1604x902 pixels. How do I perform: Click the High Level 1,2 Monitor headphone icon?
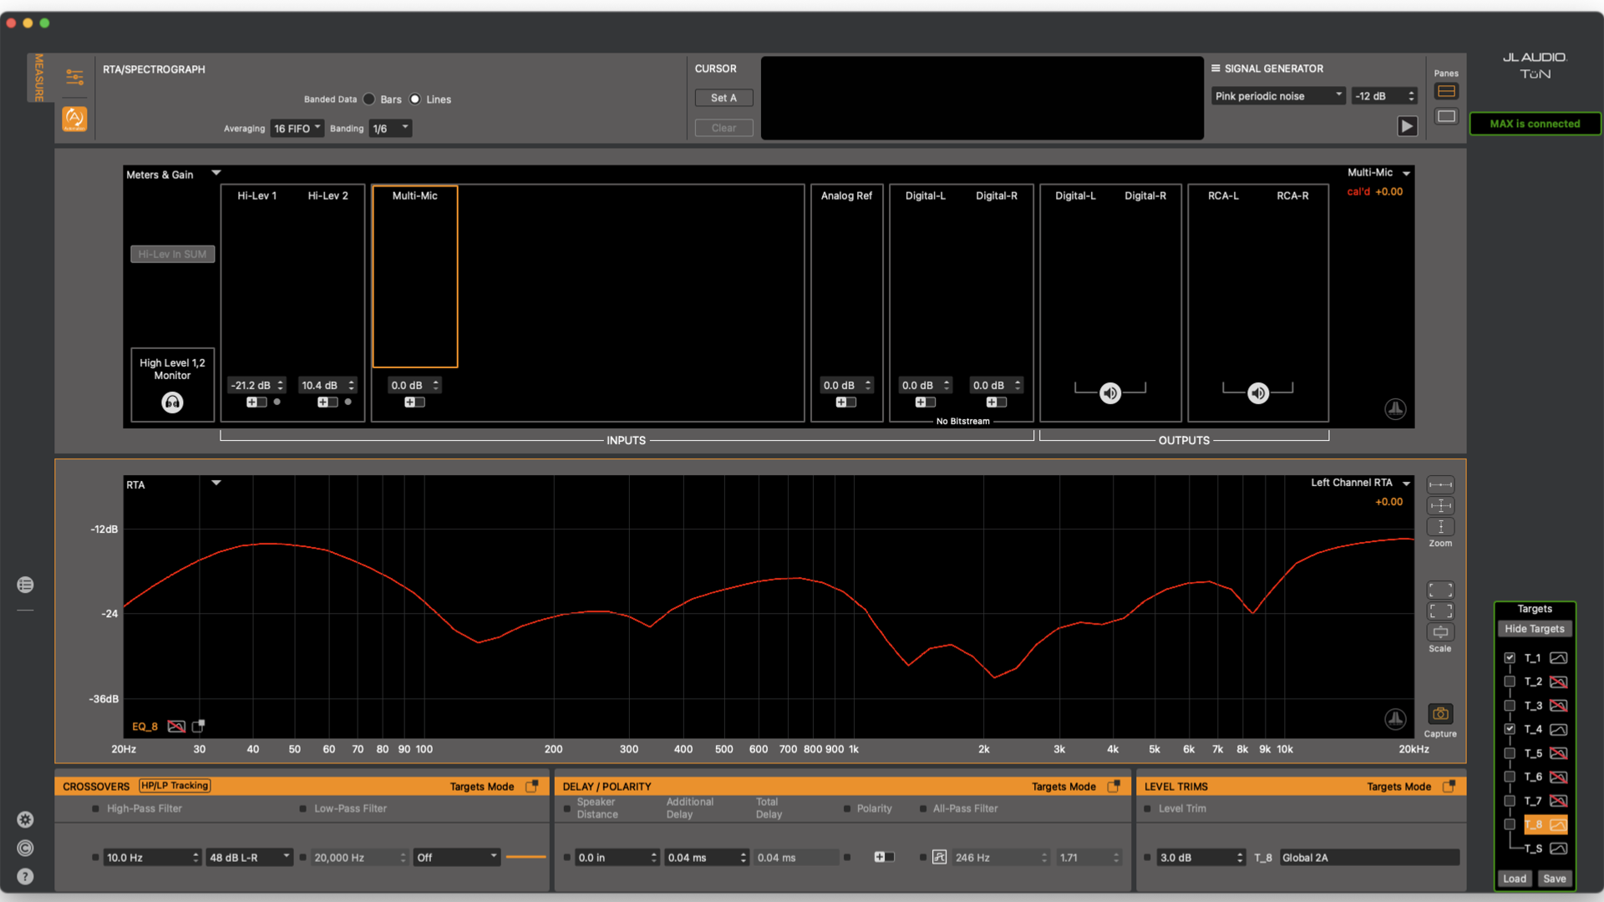coord(172,403)
